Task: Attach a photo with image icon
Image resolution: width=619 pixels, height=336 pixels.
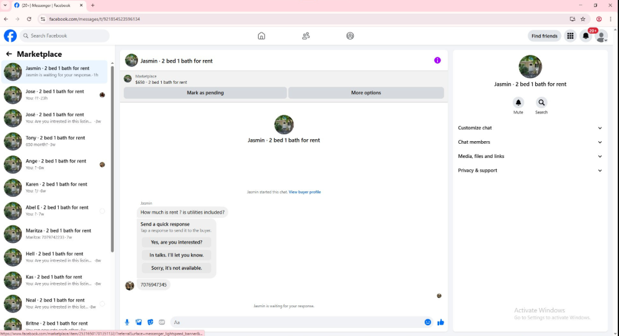Action: pyautogui.click(x=139, y=322)
